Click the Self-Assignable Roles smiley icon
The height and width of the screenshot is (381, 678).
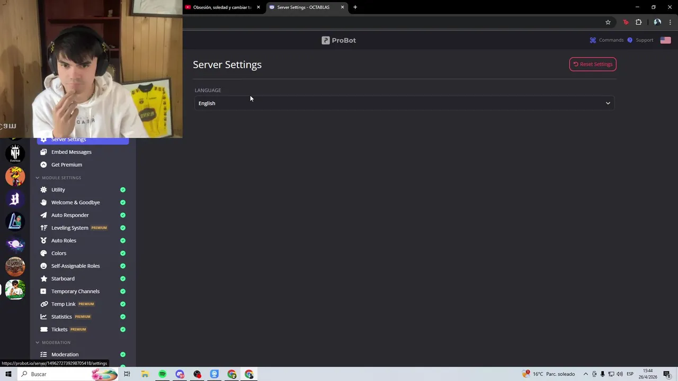pyautogui.click(x=43, y=266)
